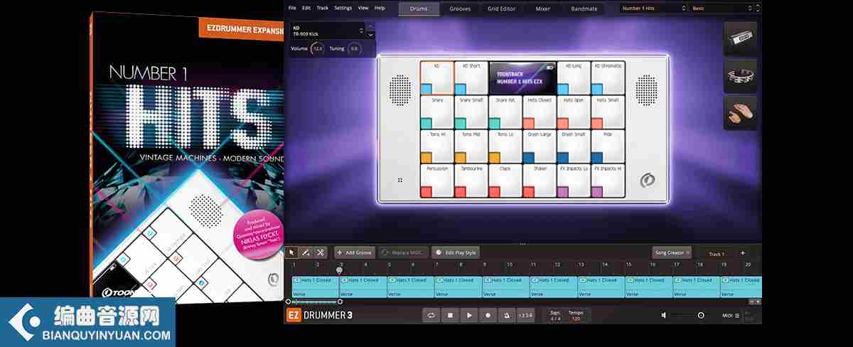
Task: Trigger the Hats Closed pad
Action: (x=540, y=112)
